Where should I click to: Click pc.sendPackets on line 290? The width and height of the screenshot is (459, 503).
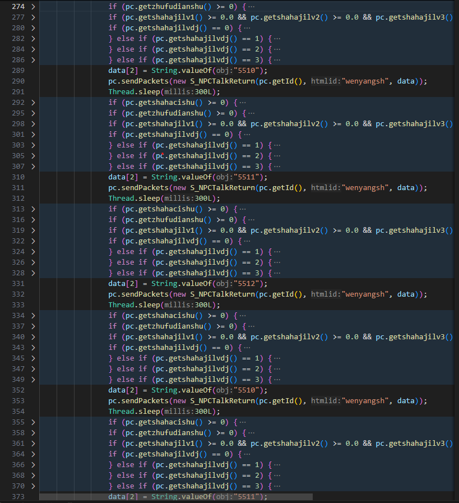pyautogui.click(x=138, y=81)
